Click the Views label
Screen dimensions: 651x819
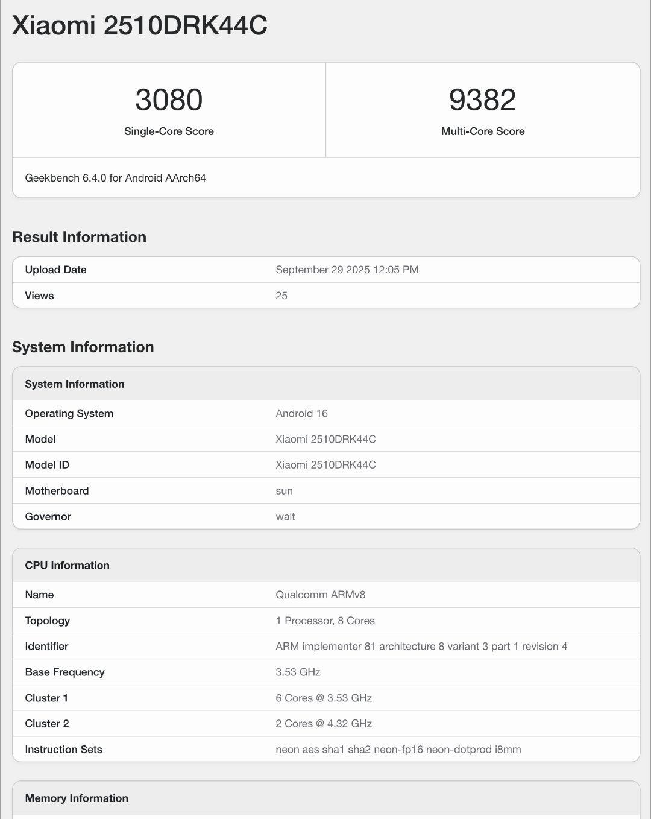[39, 296]
